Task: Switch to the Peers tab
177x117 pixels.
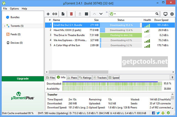Action: click(72, 78)
